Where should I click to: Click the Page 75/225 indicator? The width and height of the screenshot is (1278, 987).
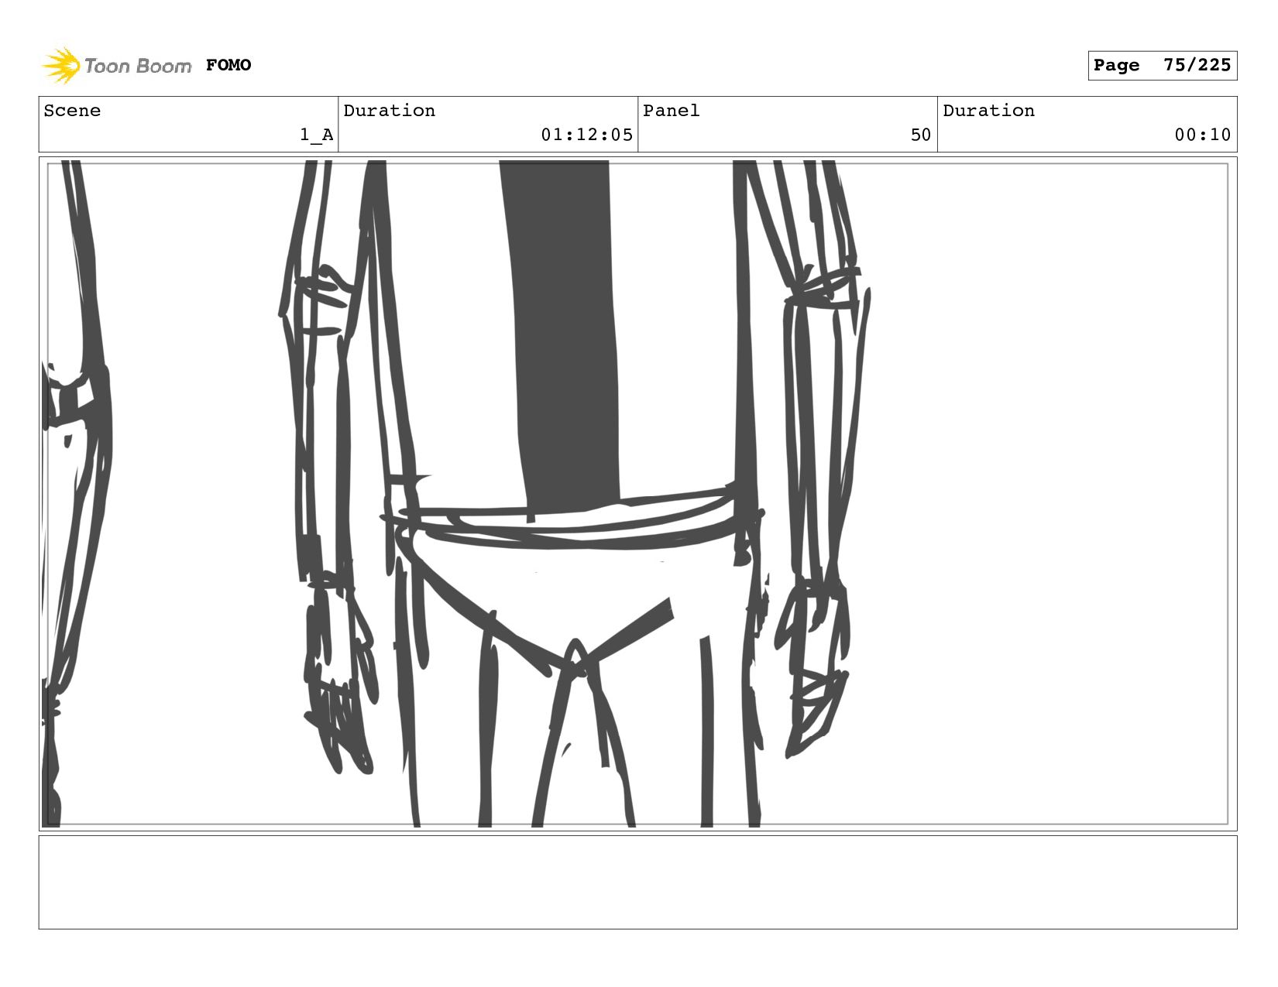click(1162, 65)
